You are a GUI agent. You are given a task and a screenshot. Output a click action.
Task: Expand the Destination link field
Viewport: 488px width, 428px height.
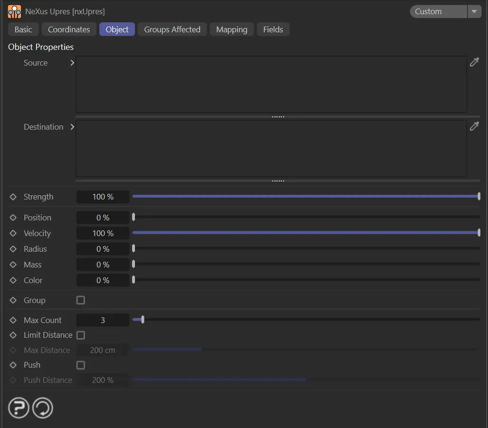pos(72,127)
